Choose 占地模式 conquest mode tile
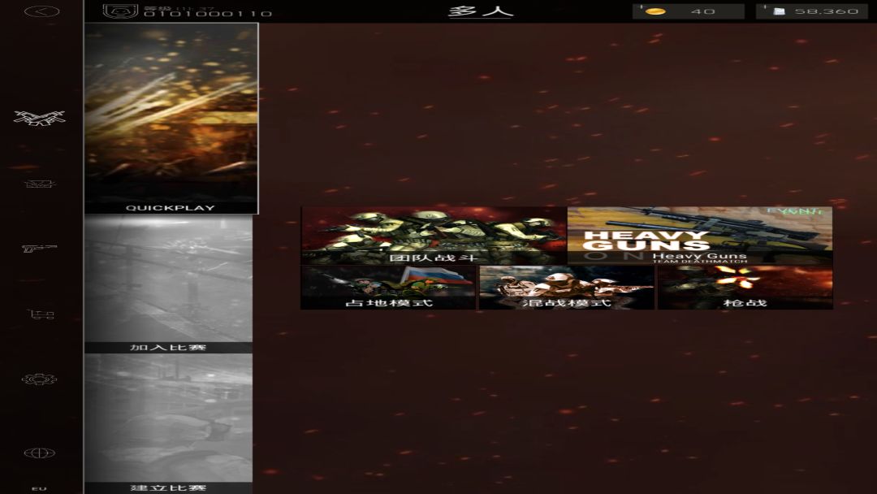 click(388, 288)
